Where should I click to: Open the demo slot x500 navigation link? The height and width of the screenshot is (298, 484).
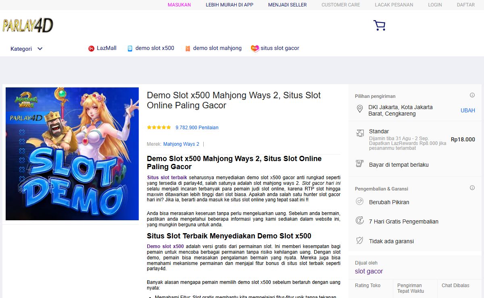155,48
